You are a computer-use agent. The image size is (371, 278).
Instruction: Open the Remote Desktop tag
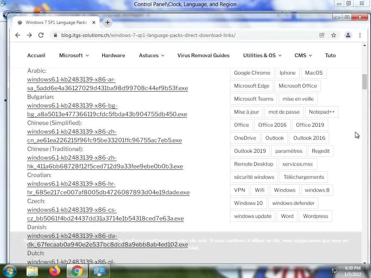click(253, 164)
